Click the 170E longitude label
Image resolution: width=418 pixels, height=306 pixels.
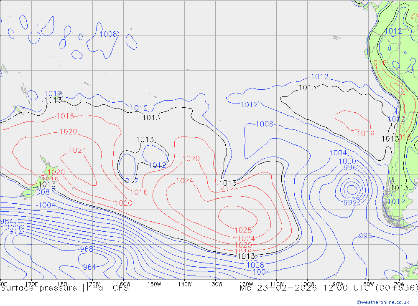[31, 284]
